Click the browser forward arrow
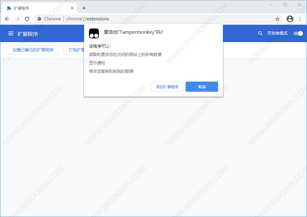Viewport: 307px width, 217px height. coord(17,19)
